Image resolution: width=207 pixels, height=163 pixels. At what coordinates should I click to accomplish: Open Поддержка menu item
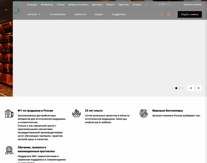(x=119, y=14)
